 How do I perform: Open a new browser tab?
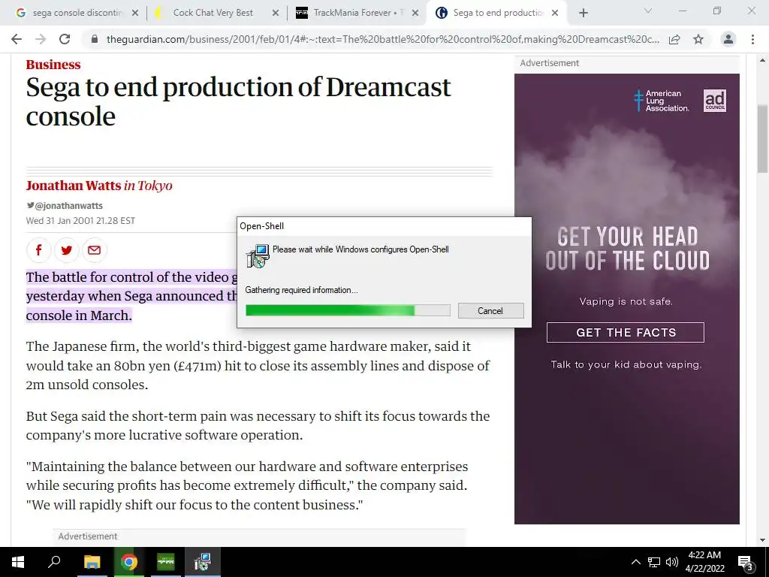click(583, 14)
